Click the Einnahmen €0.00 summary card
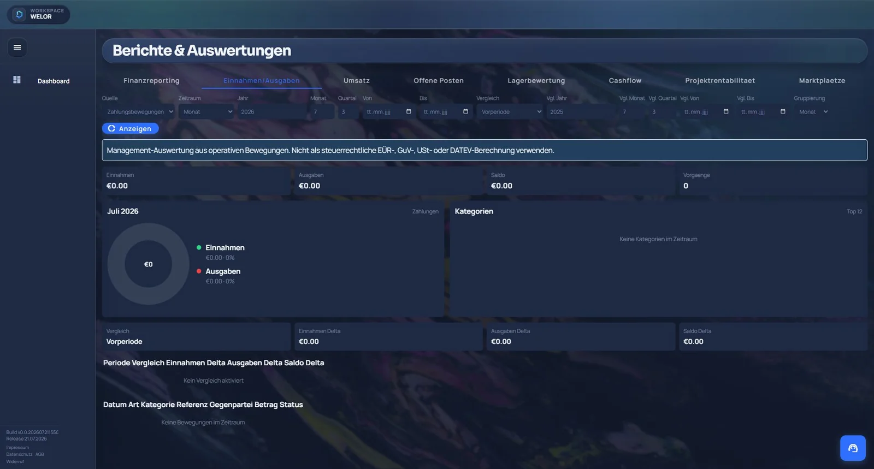 coord(196,181)
